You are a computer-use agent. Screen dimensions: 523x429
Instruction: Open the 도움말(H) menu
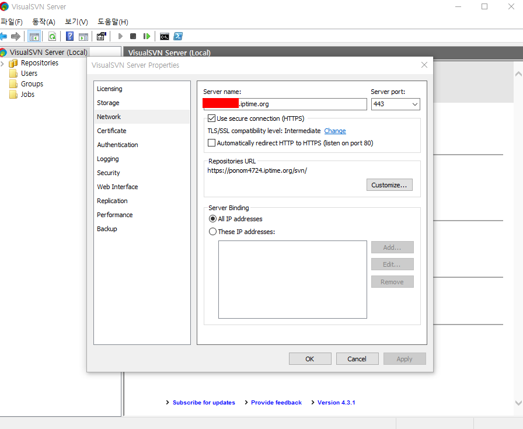[113, 22]
